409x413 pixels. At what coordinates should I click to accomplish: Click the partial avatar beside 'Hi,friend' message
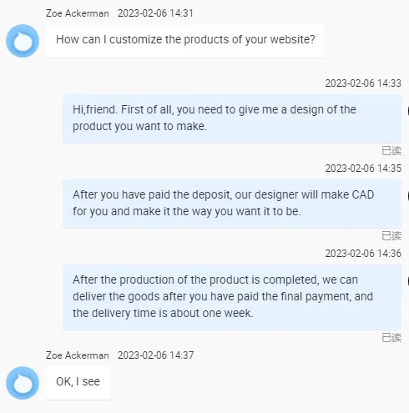(x=408, y=111)
